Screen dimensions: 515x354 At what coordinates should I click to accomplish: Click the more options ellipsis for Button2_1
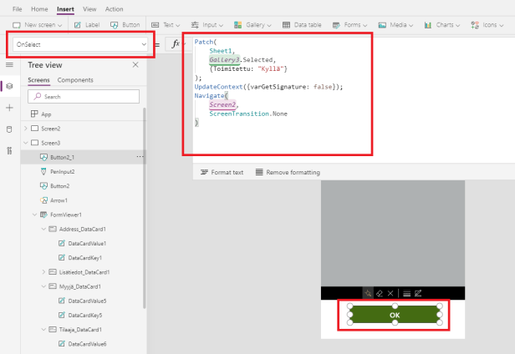click(x=140, y=156)
